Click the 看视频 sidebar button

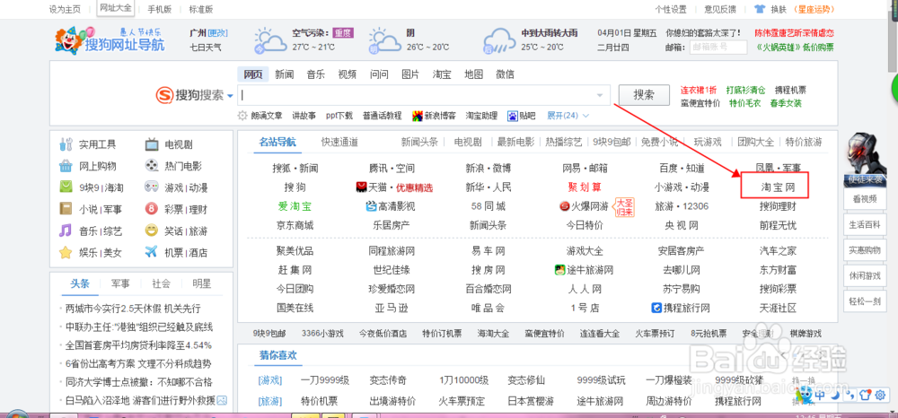click(x=865, y=199)
